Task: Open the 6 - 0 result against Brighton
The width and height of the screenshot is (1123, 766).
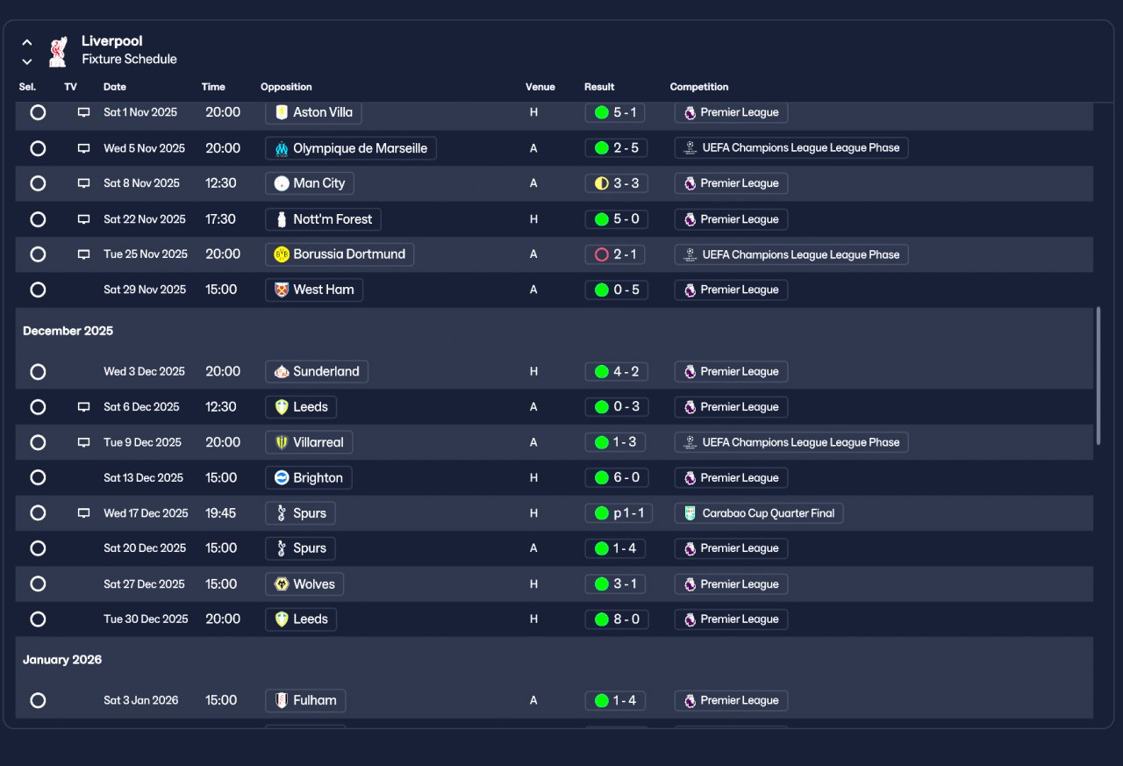Action: coord(616,478)
